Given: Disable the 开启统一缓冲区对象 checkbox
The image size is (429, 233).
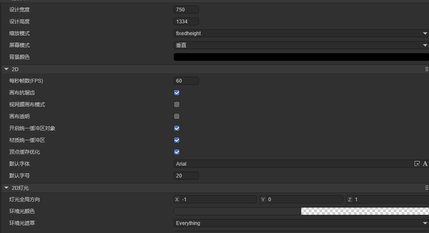Looking at the screenshot, I should tap(177, 128).
